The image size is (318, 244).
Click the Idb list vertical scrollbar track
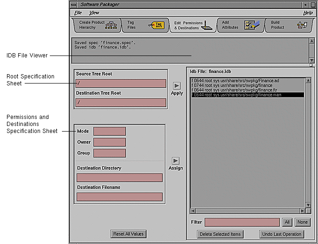coord(308,143)
